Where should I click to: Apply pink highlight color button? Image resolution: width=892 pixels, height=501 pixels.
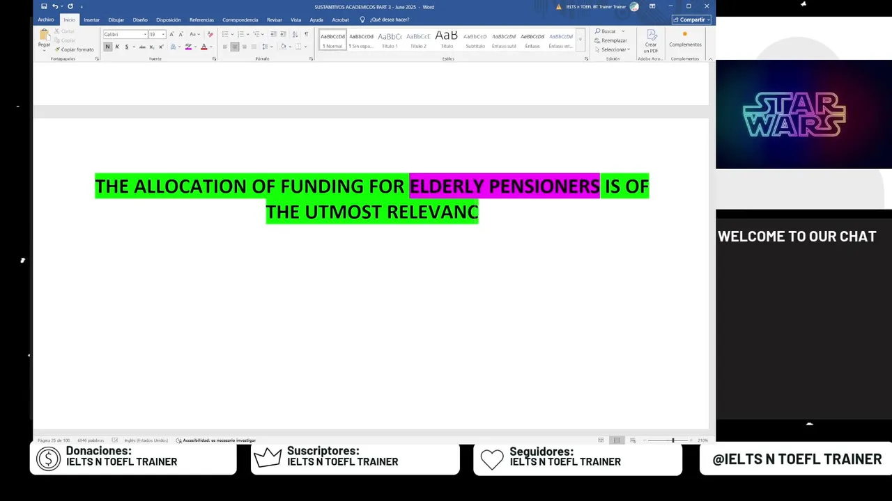pos(188,47)
